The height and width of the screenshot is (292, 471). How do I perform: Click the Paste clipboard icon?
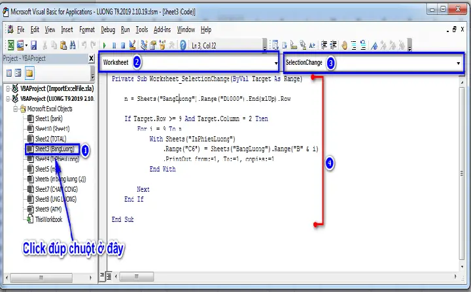(x=63, y=45)
